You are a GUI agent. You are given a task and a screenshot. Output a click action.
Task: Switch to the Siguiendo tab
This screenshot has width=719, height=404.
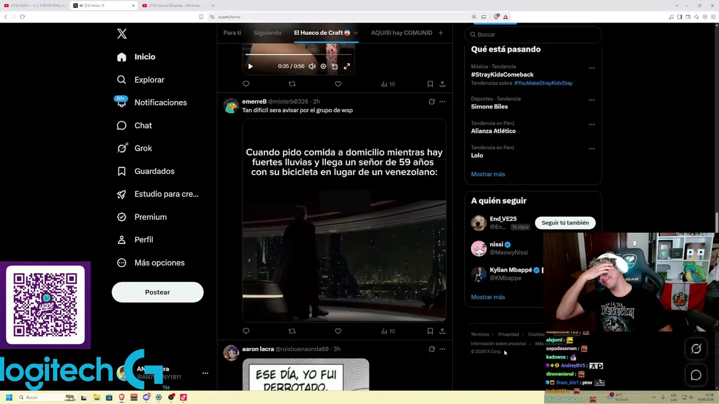[267, 33]
